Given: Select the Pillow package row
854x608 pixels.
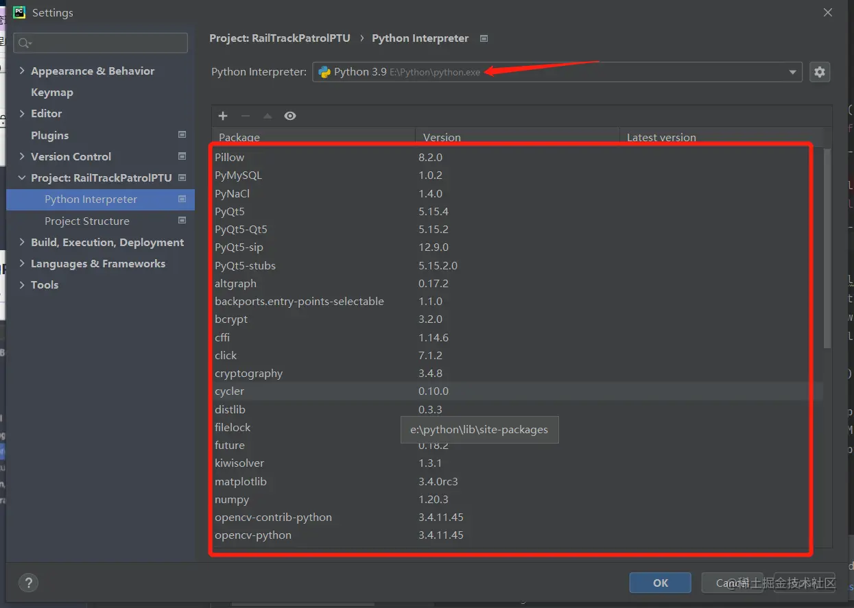Looking at the screenshot, I should [517, 157].
